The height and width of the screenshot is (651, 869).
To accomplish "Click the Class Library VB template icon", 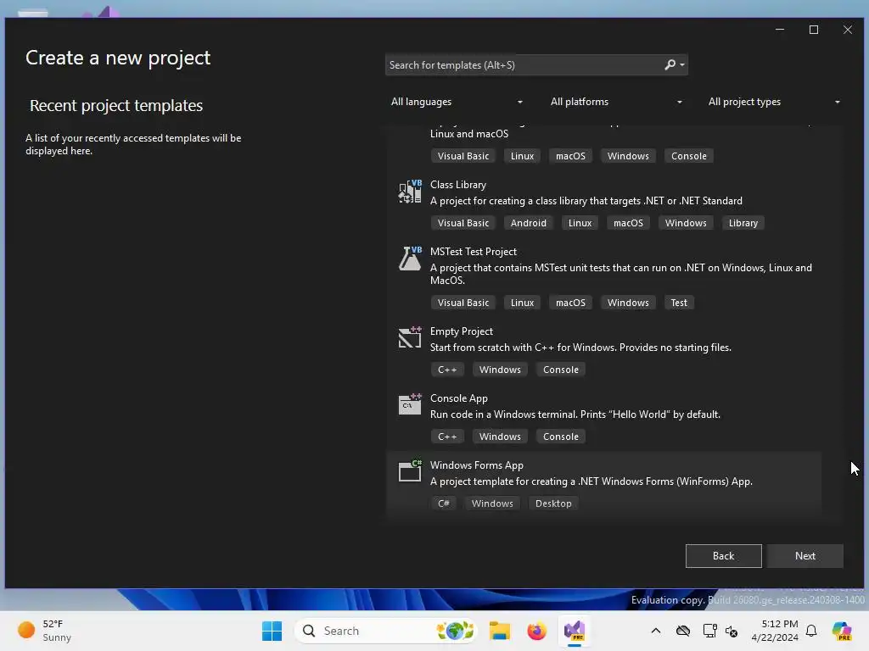I will (410, 192).
